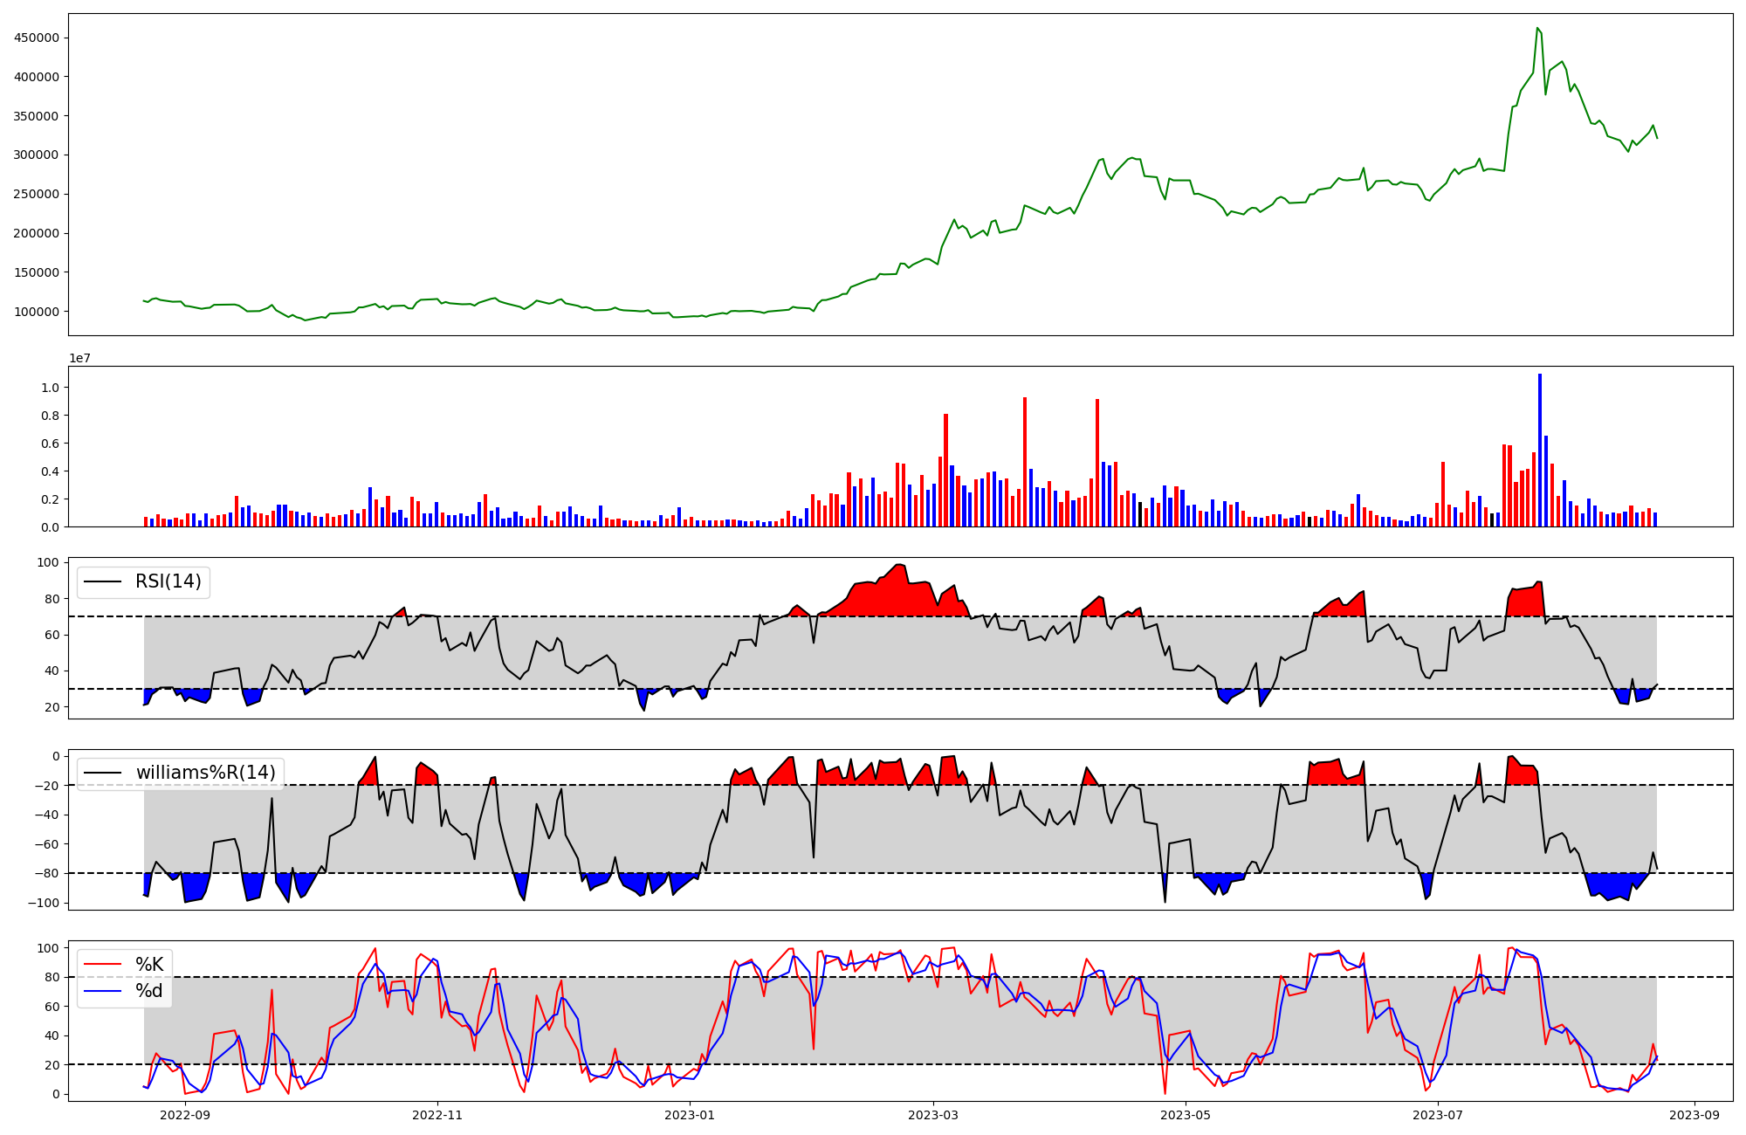
Task: Click the -100 Williams %R axis label
Action: pyautogui.click(x=42, y=903)
